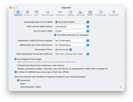133x102 pixels.
Task: Open 'Ungelesene E-Mails im Dock anzeigen' dropdown
Action: (72, 40)
